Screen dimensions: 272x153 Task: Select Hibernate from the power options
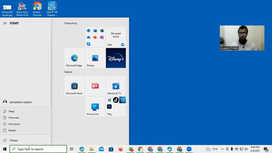pos(25,118)
